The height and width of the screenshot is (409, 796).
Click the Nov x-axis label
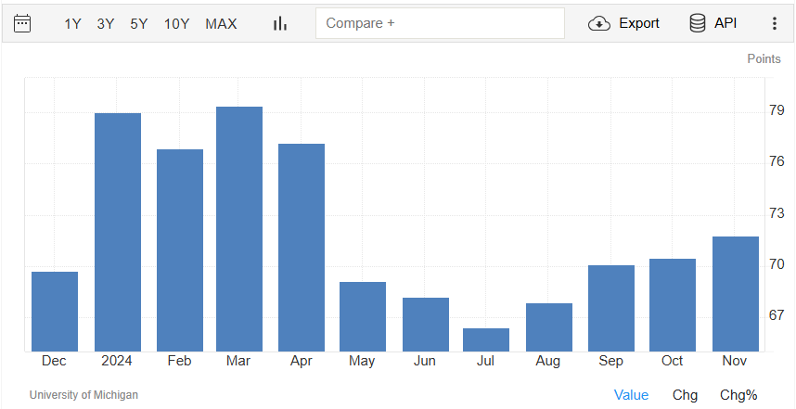(x=735, y=361)
